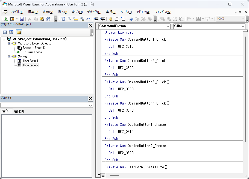Click the Find binoculars icon
The width and height of the screenshot is (249, 179).
pos(48,19)
